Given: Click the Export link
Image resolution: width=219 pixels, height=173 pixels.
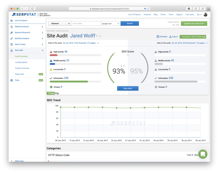Looking at the screenshot, I should [x=173, y=37].
